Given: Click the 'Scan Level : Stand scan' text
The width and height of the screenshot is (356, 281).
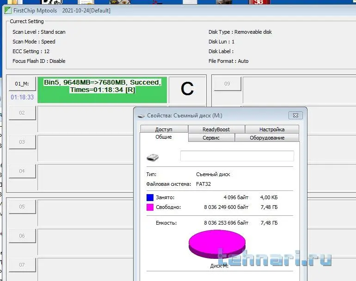Looking at the screenshot, I should [39, 32].
